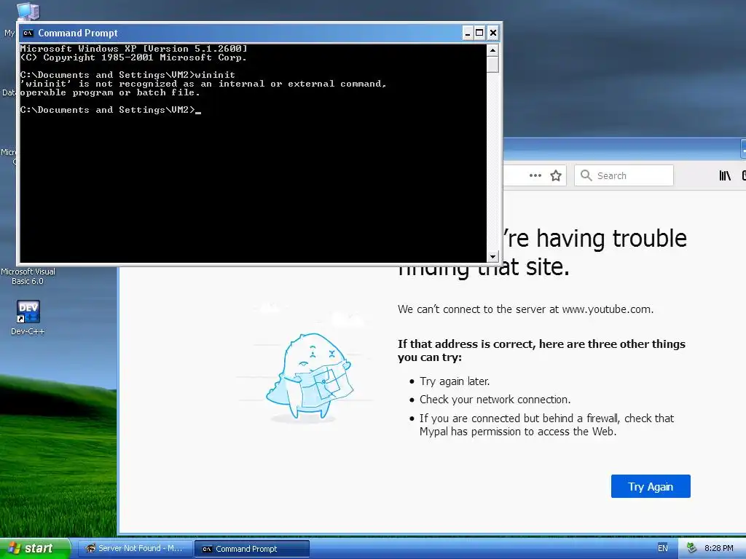The height and width of the screenshot is (559, 746).
Task: Close the Command Prompt window
Action: [x=493, y=33]
